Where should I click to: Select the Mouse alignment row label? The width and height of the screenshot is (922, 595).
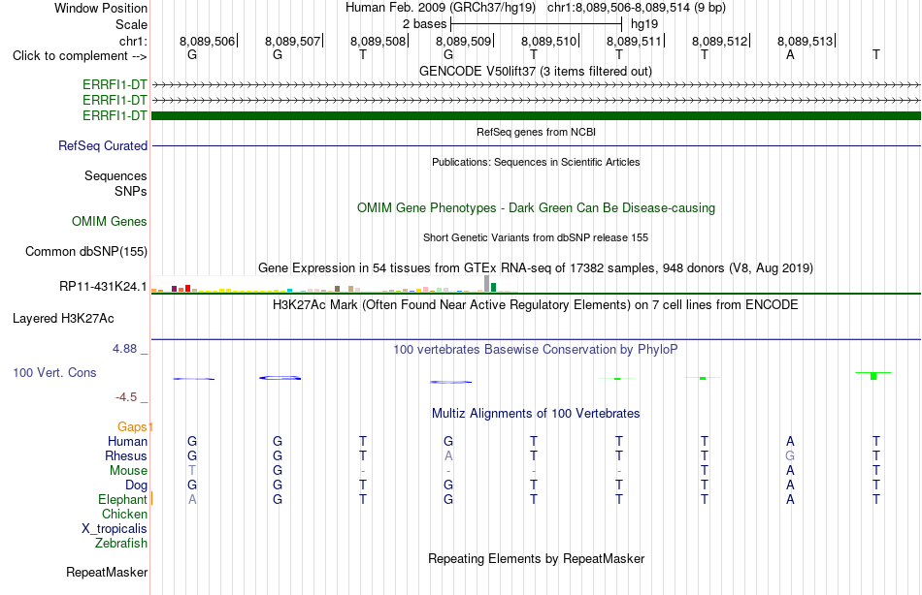click(128, 471)
